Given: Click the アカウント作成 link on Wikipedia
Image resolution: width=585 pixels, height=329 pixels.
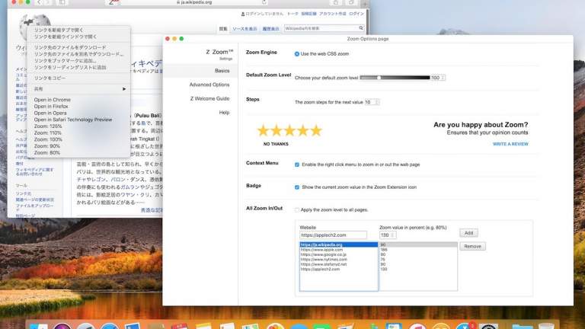Looking at the screenshot, I should [332, 14].
